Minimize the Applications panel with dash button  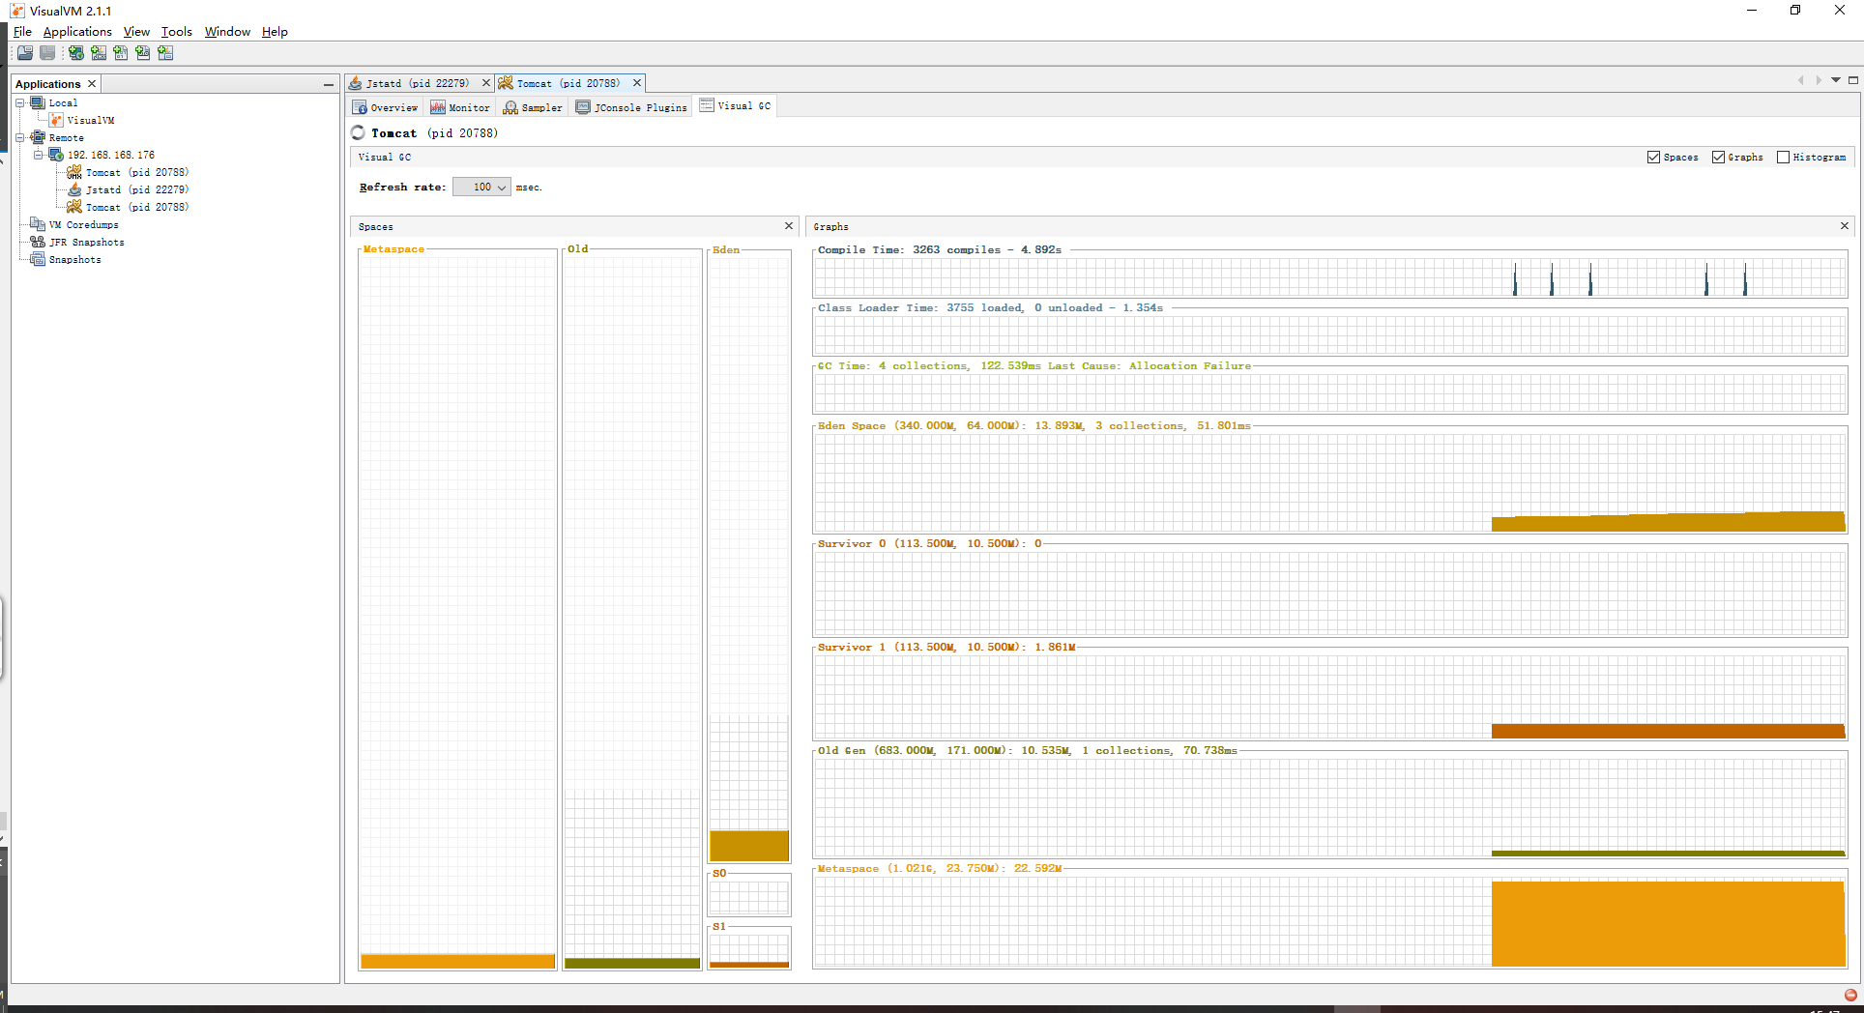coord(329,84)
